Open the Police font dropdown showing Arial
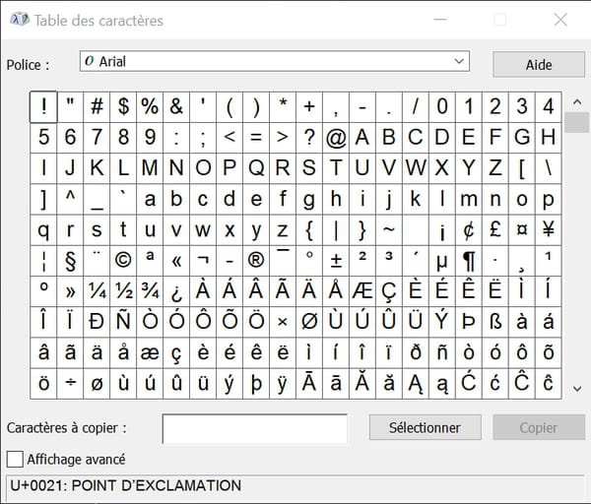The height and width of the screenshot is (504, 591). point(275,61)
